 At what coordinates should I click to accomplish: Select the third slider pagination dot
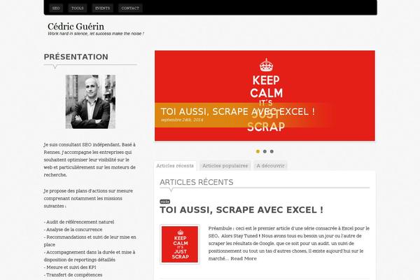click(x=272, y=151)
